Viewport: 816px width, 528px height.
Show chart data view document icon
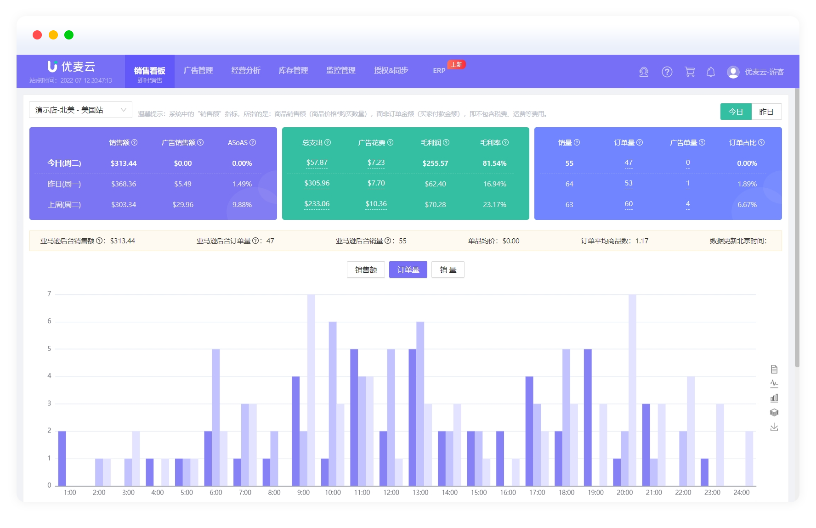tap(774, 369)
